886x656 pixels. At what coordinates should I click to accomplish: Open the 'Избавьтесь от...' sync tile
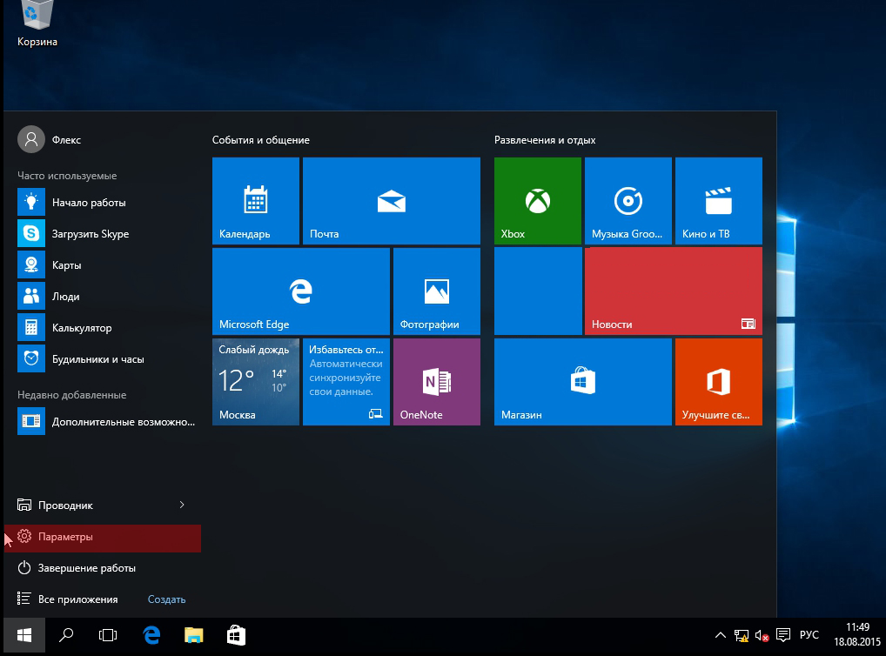pos(346,381)
